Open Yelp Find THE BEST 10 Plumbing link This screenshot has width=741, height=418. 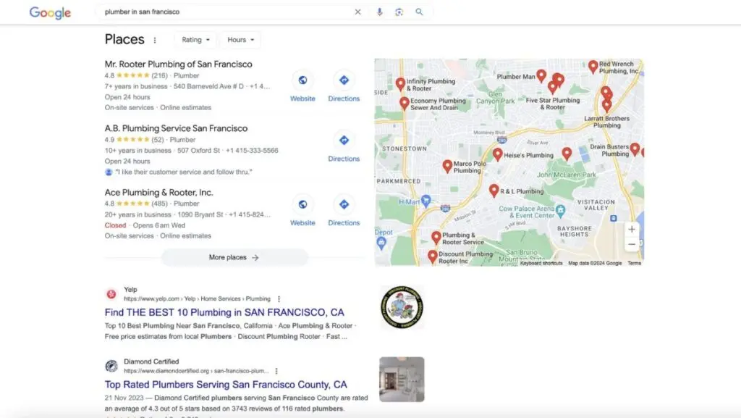click(224, 312)
